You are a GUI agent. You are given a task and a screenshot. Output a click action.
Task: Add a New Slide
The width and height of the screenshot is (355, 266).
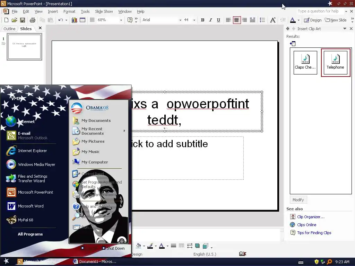tap(336, 20)
